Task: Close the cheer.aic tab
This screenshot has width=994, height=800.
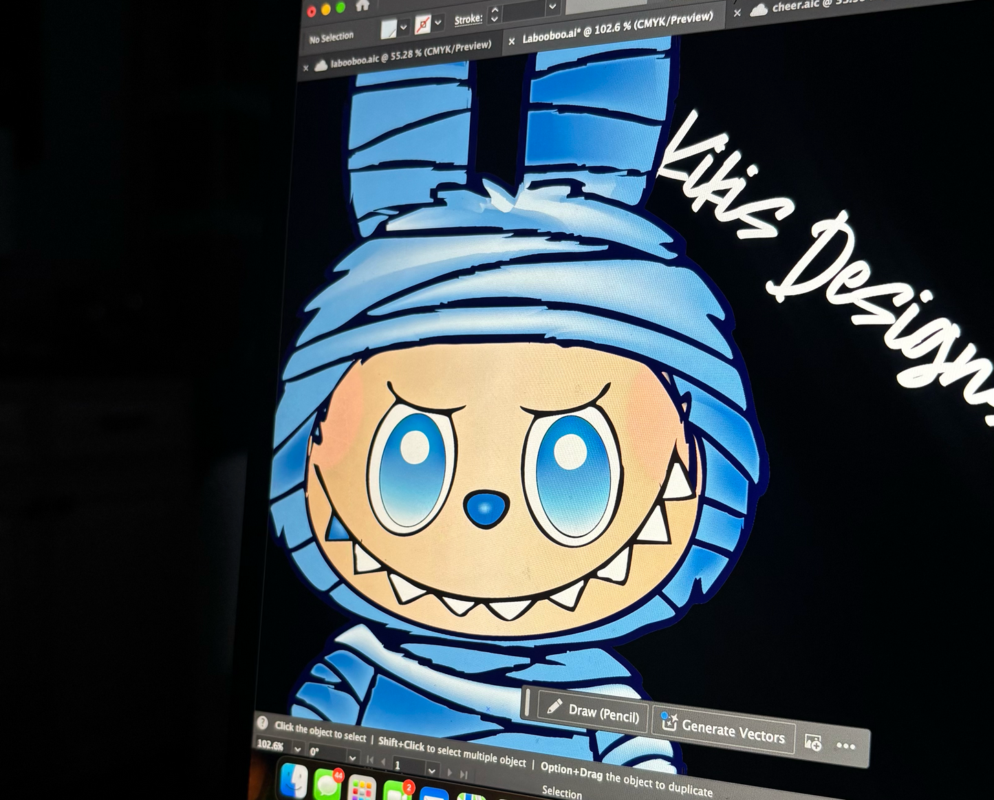Action: pos(737,12)
